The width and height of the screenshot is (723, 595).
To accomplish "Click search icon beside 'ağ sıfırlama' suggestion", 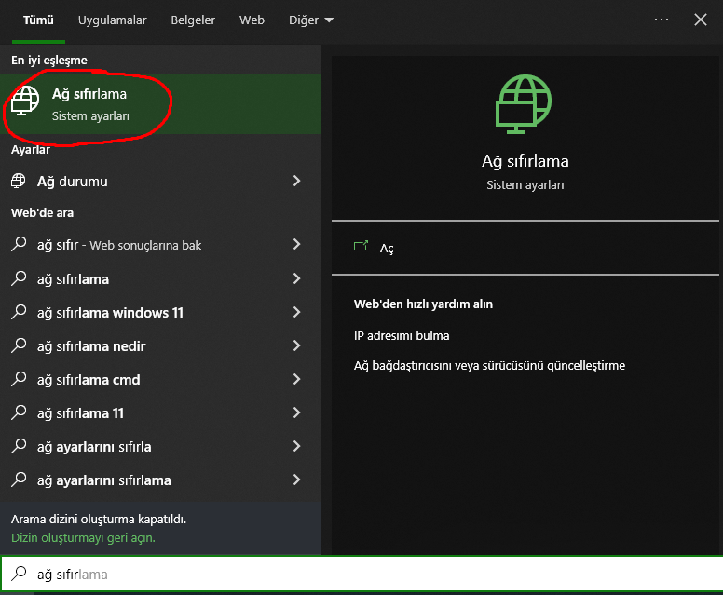I will 19,278.
